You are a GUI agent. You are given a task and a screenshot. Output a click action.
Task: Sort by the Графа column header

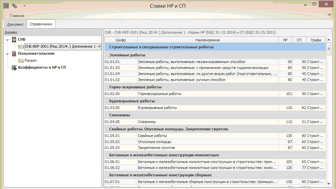316,40
